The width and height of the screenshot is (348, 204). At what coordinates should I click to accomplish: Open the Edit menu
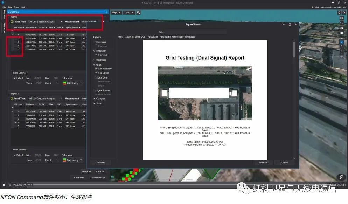(10, 7)
